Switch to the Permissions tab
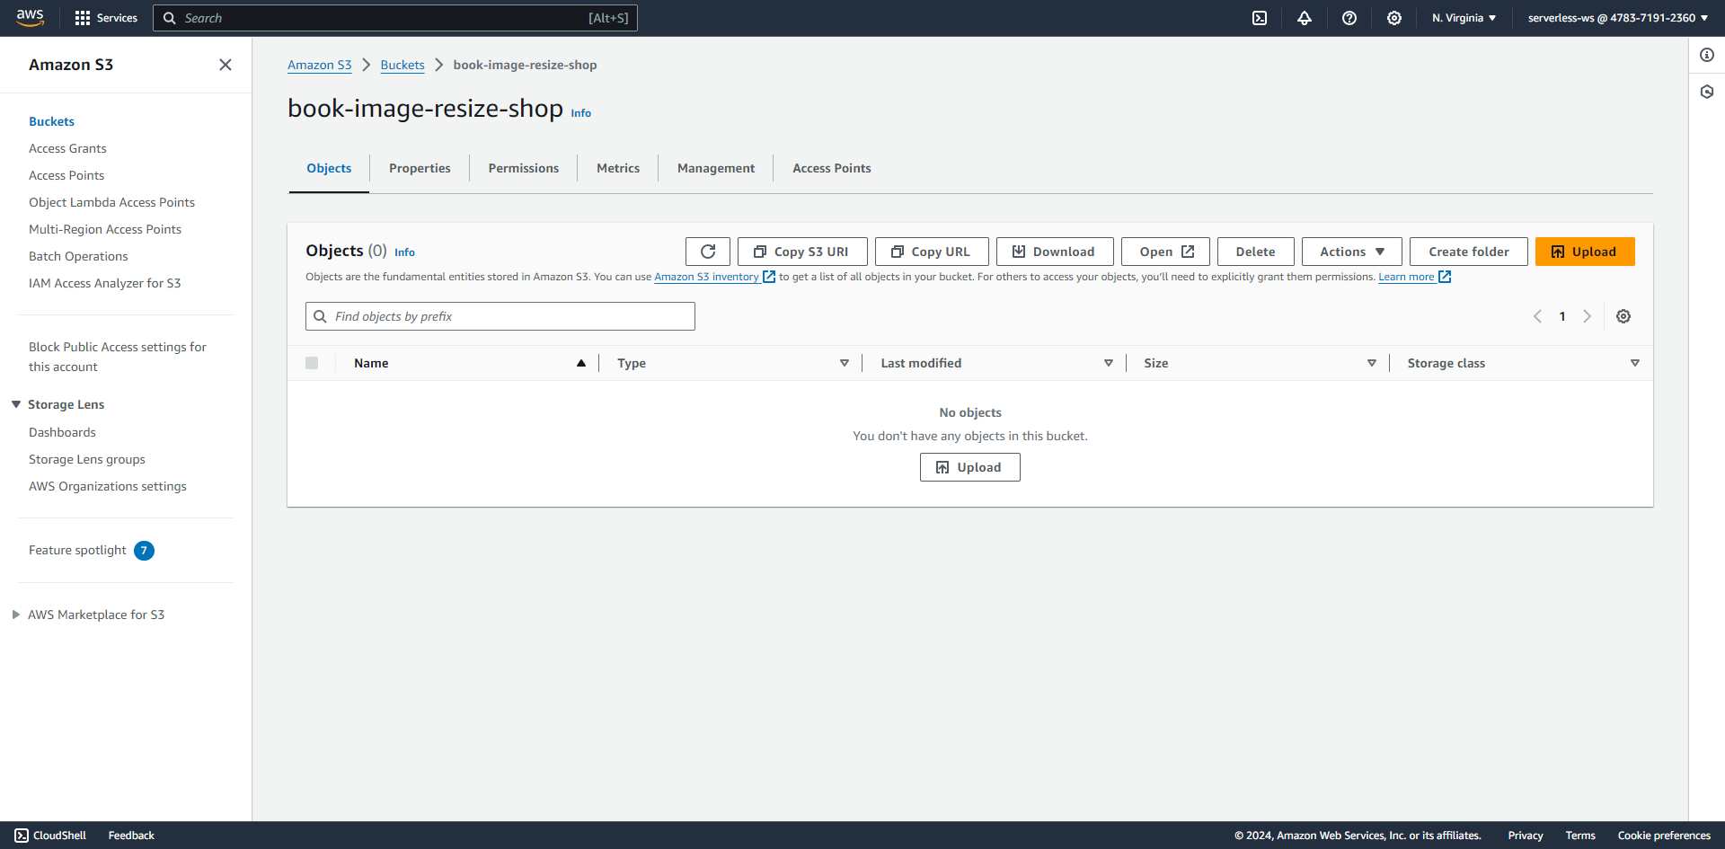 pos(524,168)
